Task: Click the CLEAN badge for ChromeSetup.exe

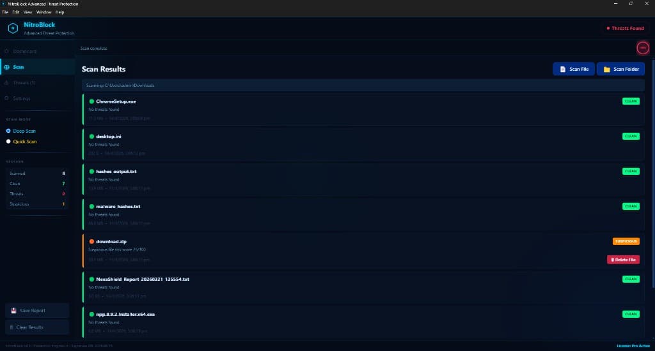Action: click(x=631, y=101)
